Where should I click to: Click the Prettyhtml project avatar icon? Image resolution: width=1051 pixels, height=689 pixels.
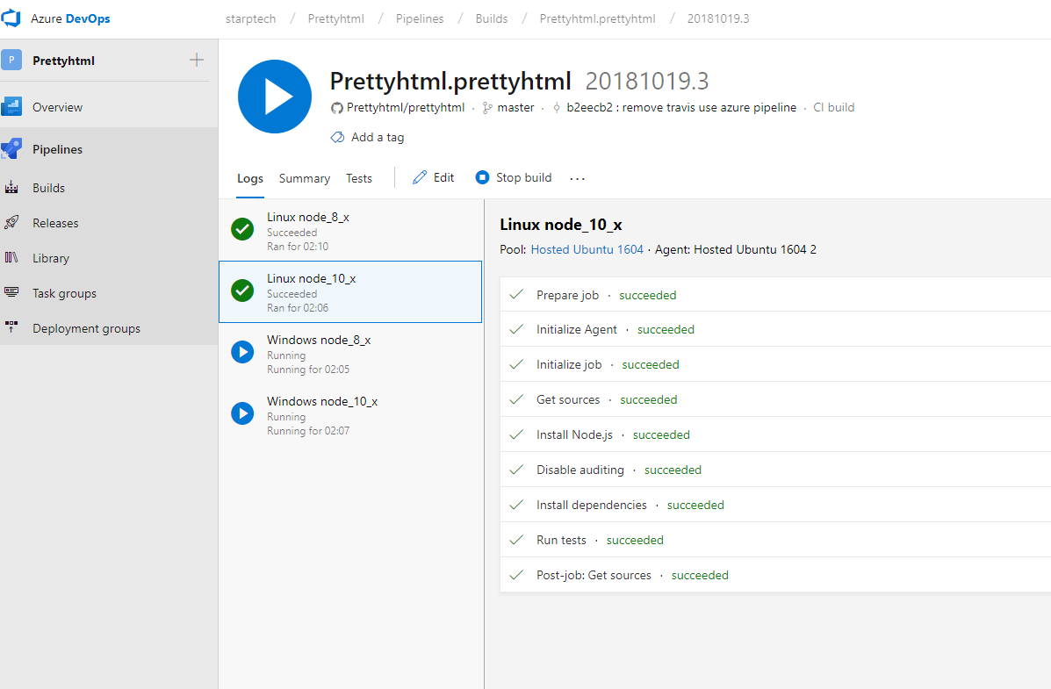[x=11, y=61]
